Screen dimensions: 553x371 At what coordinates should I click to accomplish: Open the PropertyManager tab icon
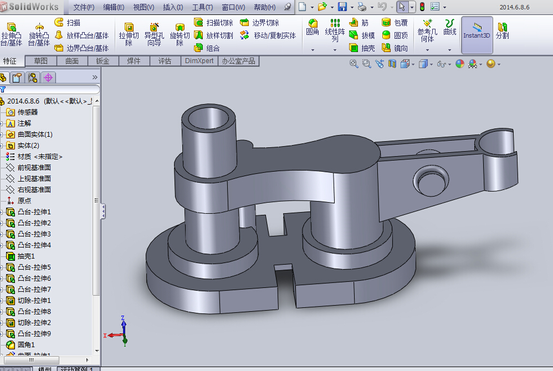click(17, 78)
